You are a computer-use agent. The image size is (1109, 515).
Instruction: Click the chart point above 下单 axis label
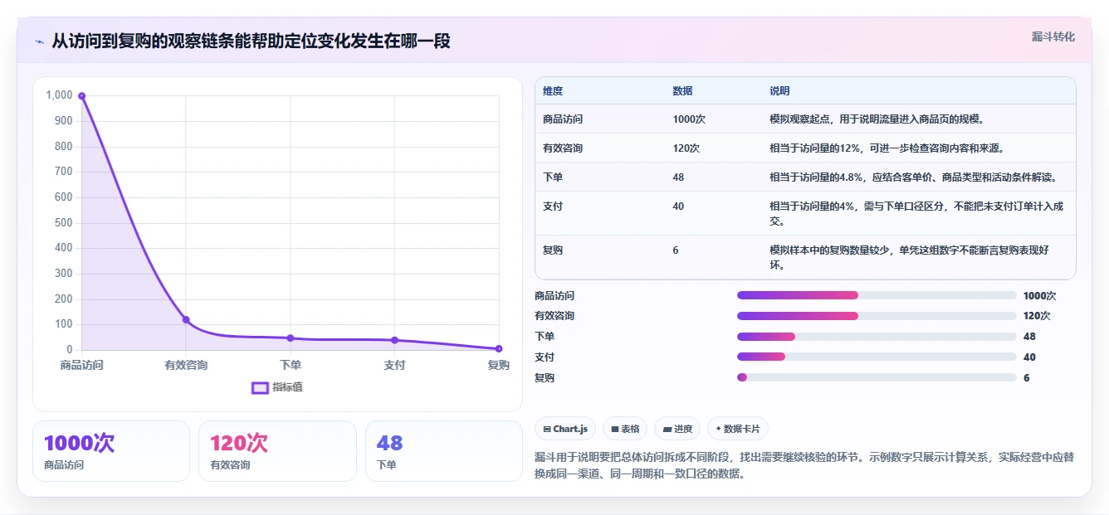[x=291, y=338]
